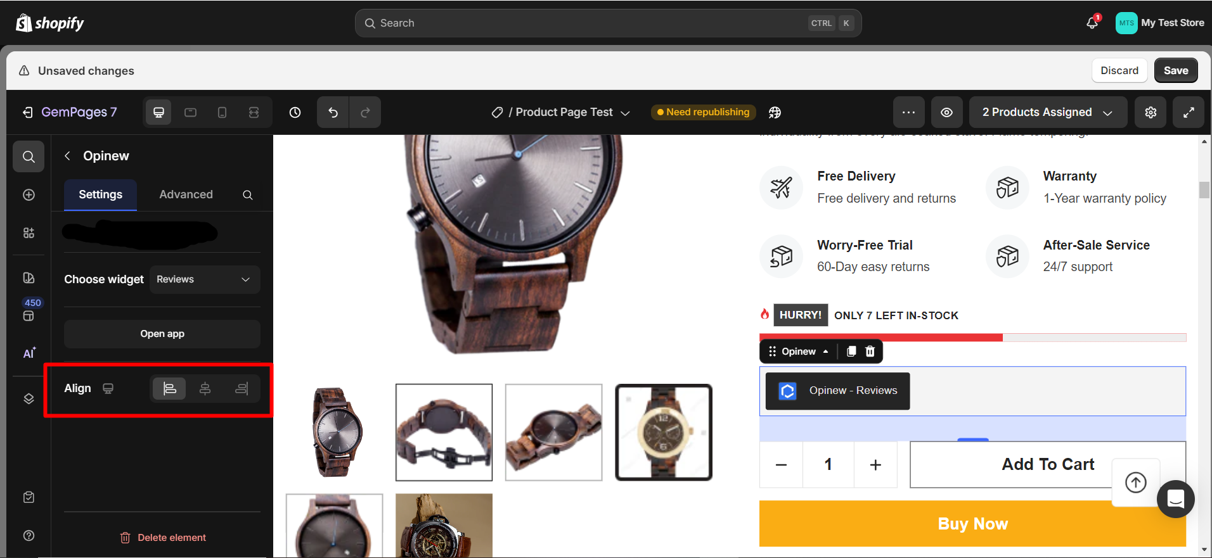1212x558 pixels.
Task: Click the Open app button
Action: pos(162,334)
